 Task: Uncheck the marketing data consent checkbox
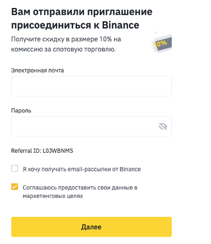coord(15,187)
